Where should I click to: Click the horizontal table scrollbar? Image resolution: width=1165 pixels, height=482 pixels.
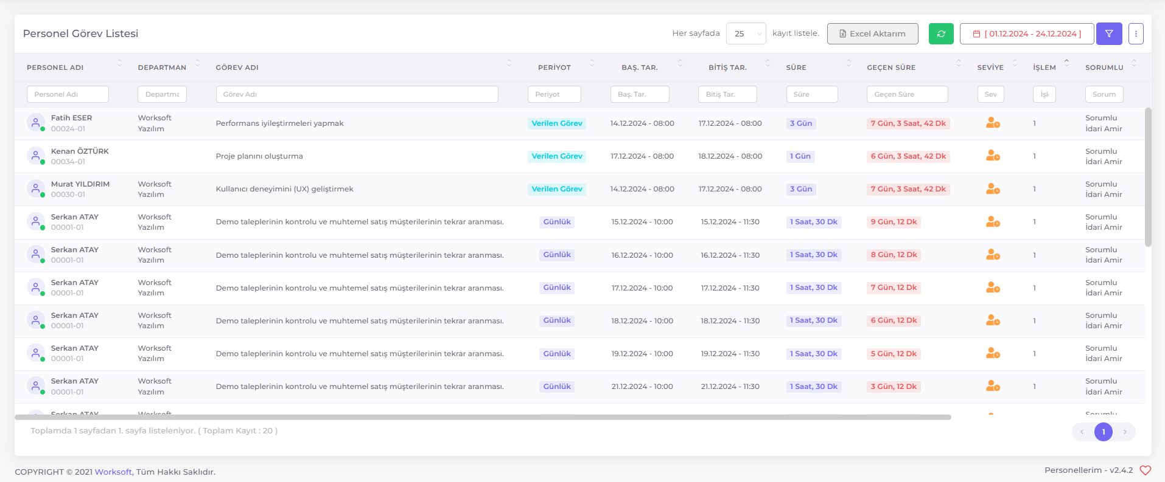483,417
